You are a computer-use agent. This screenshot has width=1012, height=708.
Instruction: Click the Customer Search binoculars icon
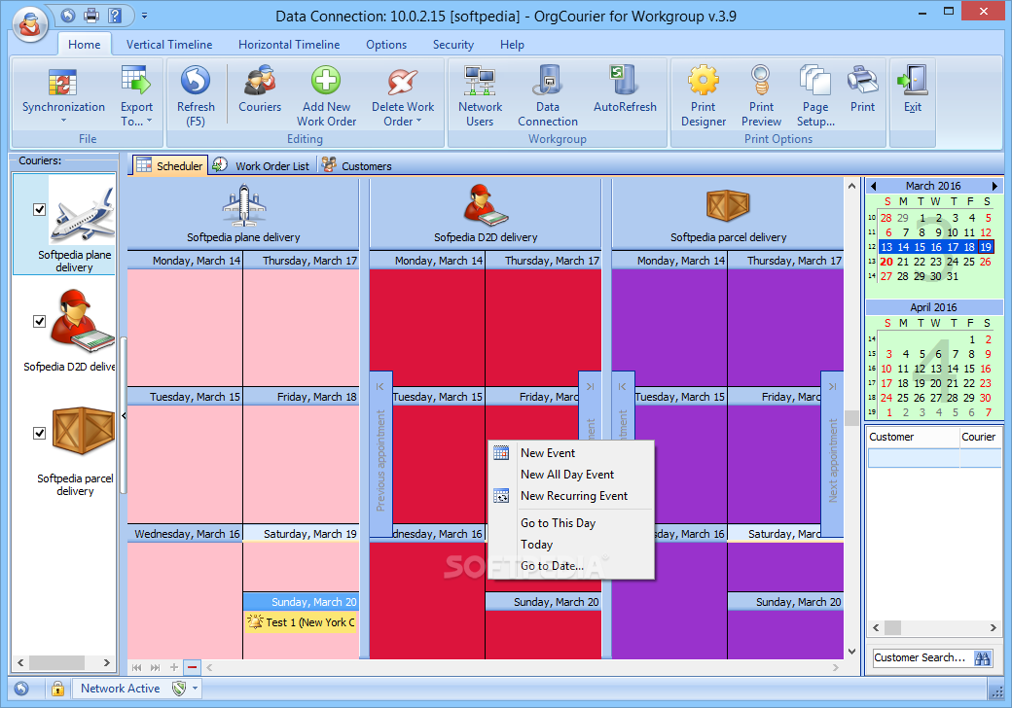(982, 657)
